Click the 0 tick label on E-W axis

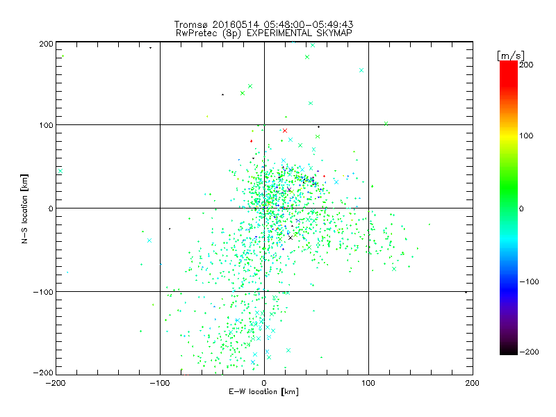click(x=264, y=383)
